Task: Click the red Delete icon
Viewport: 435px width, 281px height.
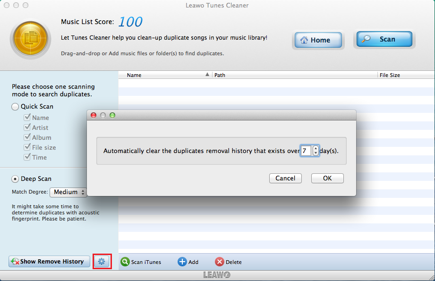Action: pyautogui.click(x=220, y=262)
